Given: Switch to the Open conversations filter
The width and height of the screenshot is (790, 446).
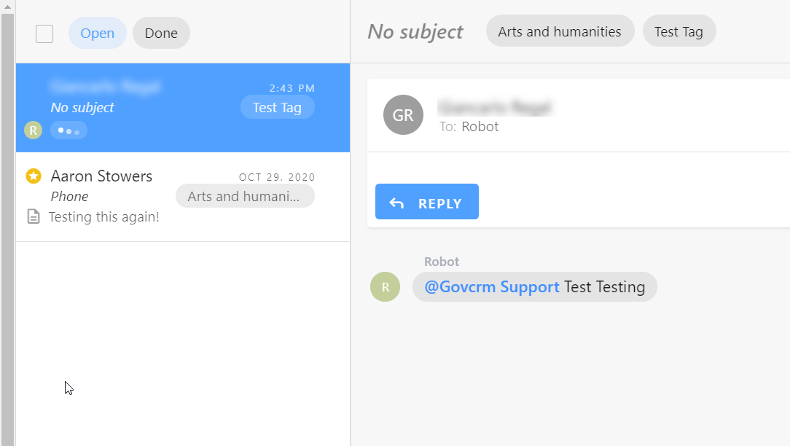Looking at the screenshot, I should [x=98, y=33].
